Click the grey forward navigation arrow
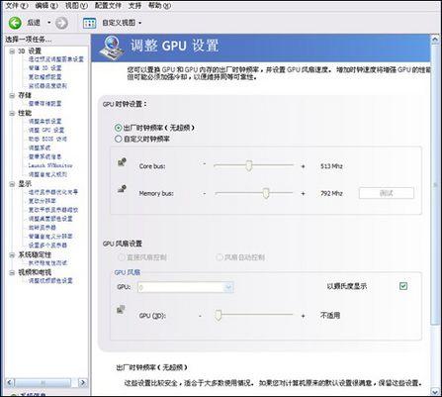The image size is (442, 397). click(61, 23)
